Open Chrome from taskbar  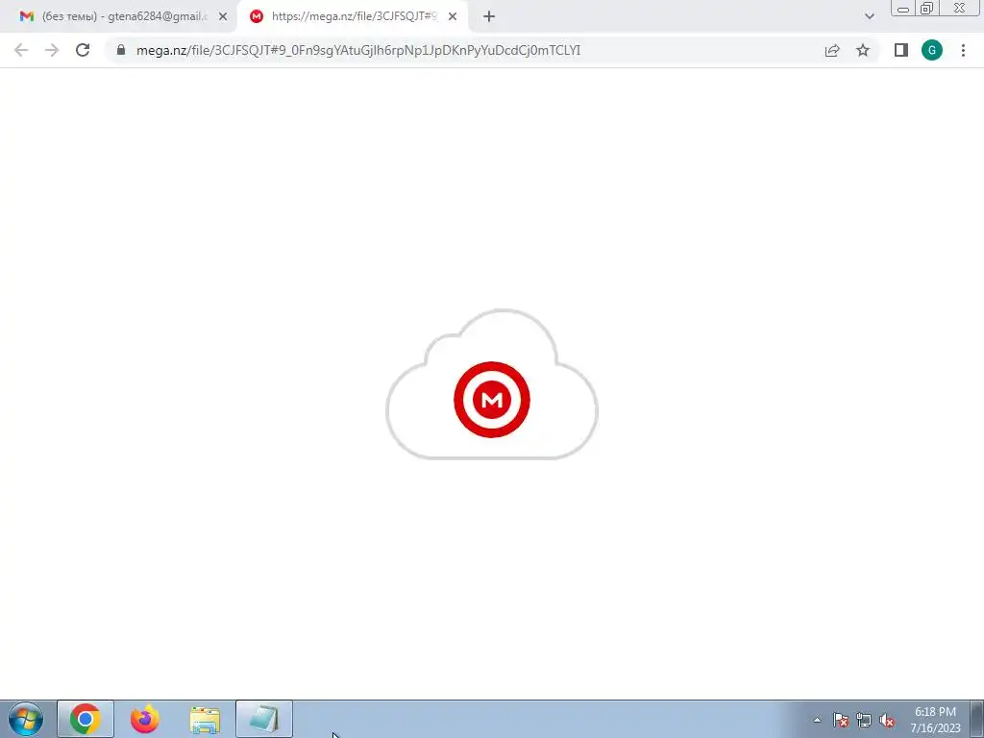point(86,719)
